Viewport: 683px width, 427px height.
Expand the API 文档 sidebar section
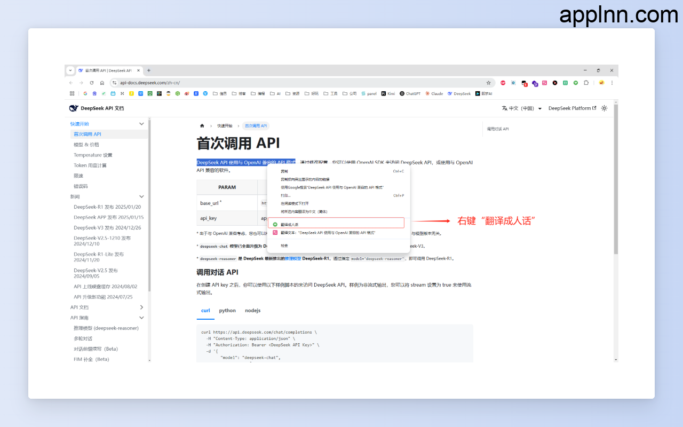click(x=141, y=307)
